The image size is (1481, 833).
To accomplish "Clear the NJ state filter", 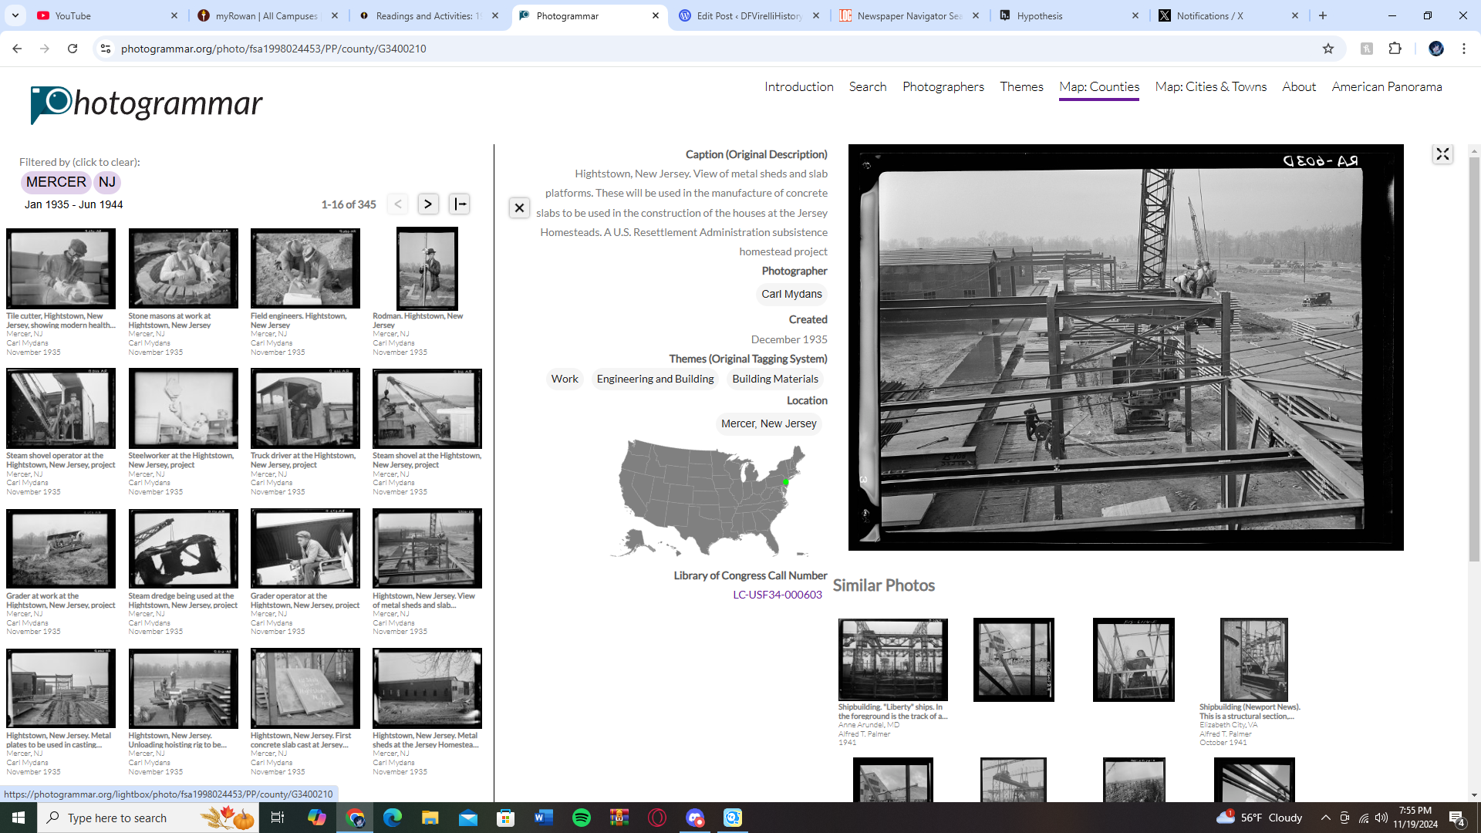I will (107, 182).
